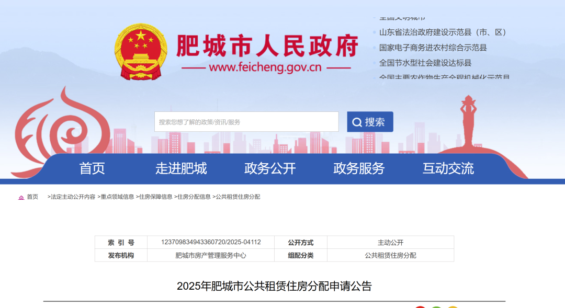This screenshot has width=565, height=308.
Task: Click the red statue illustration
Action: point(468,123)
